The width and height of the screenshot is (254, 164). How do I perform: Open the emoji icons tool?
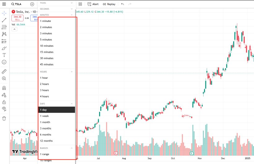(x=4, y=62)
